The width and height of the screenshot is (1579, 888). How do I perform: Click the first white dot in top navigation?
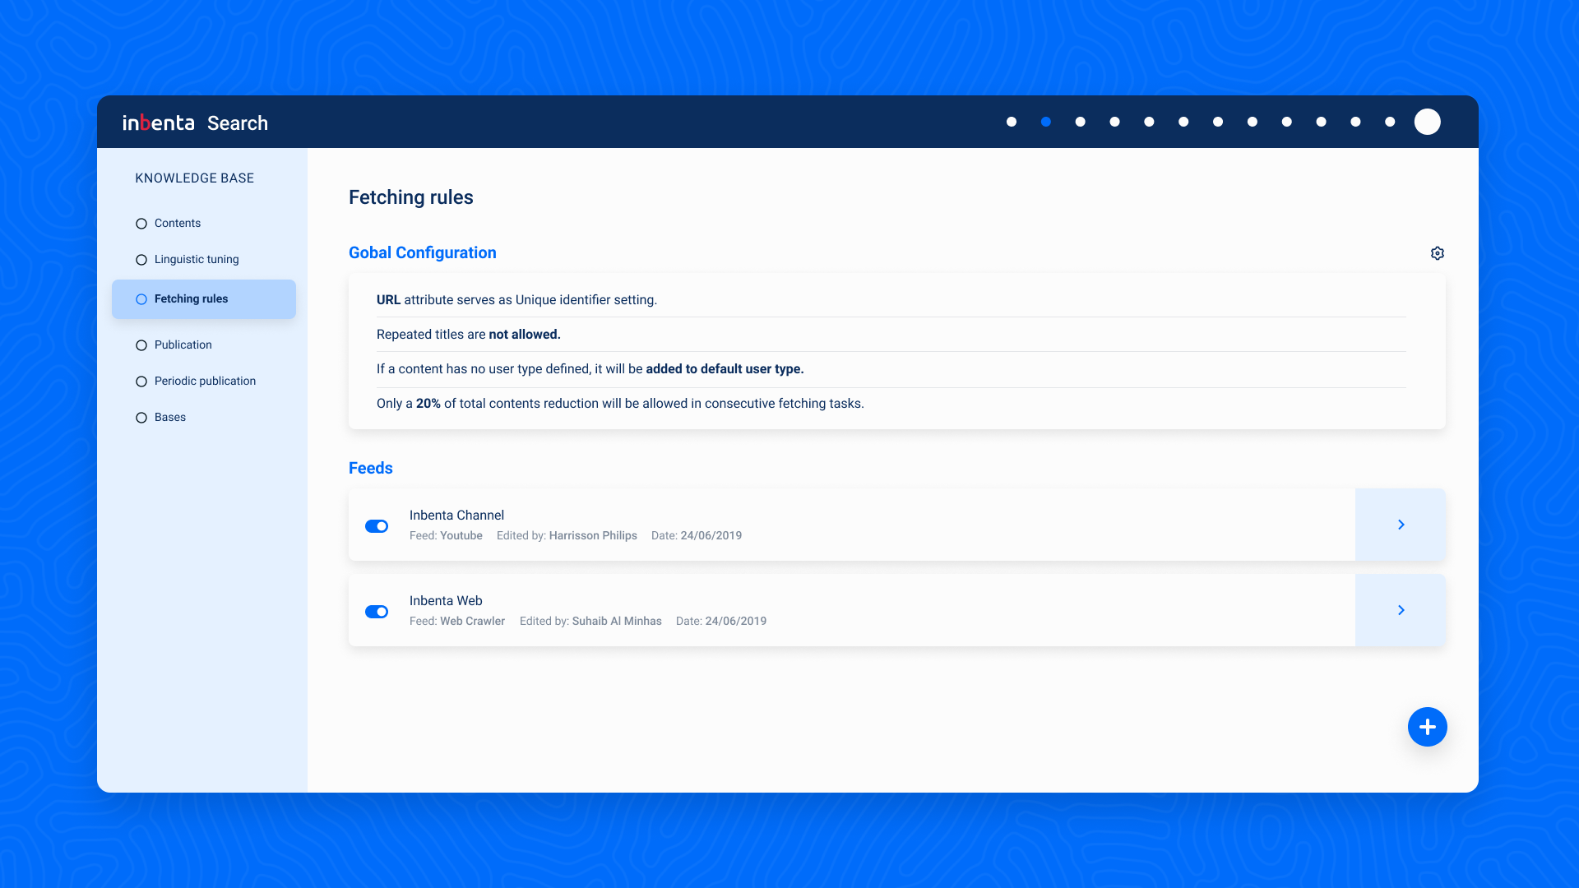point(1011,122)
